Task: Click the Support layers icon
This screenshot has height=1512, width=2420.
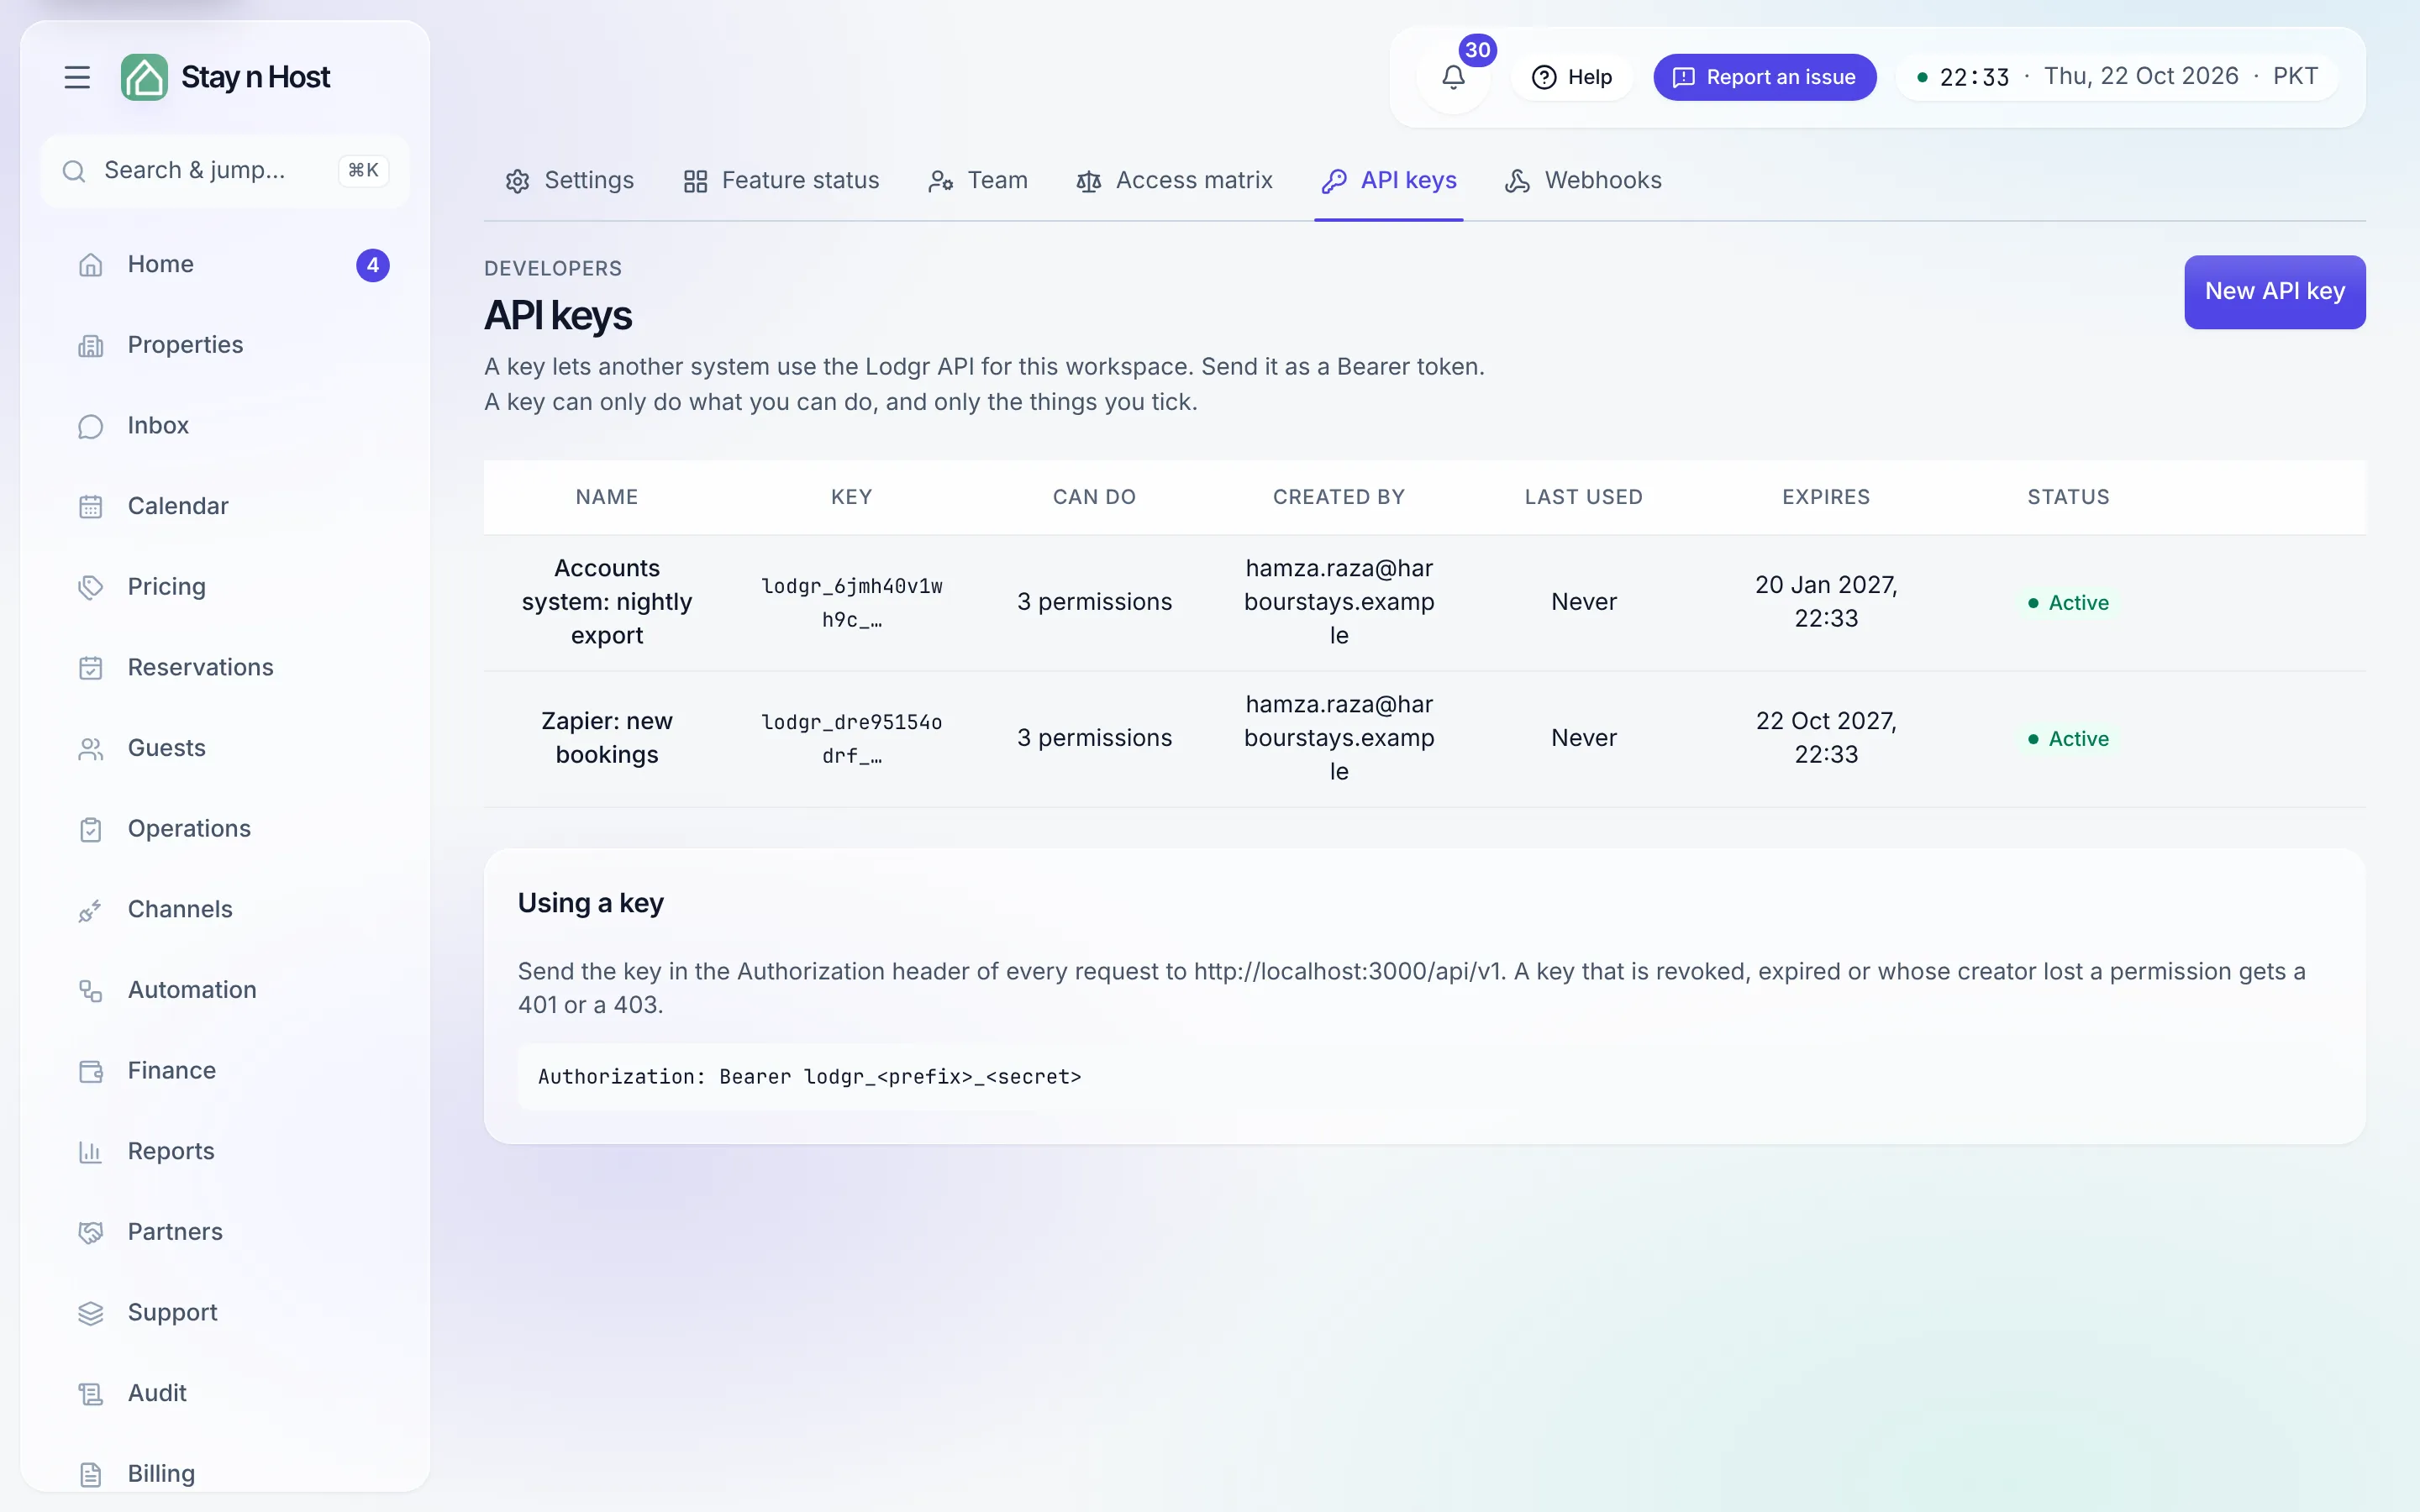Action: pyautogui.click(x=91, y=1313)
